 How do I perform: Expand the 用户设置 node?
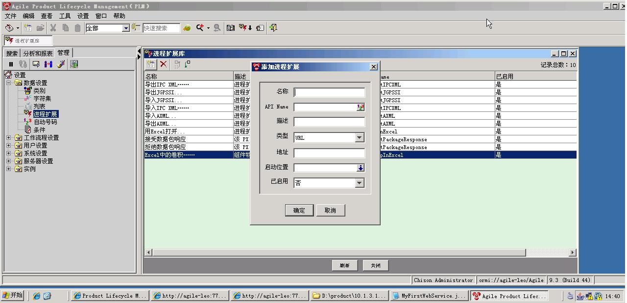click(x=8, y=146)
